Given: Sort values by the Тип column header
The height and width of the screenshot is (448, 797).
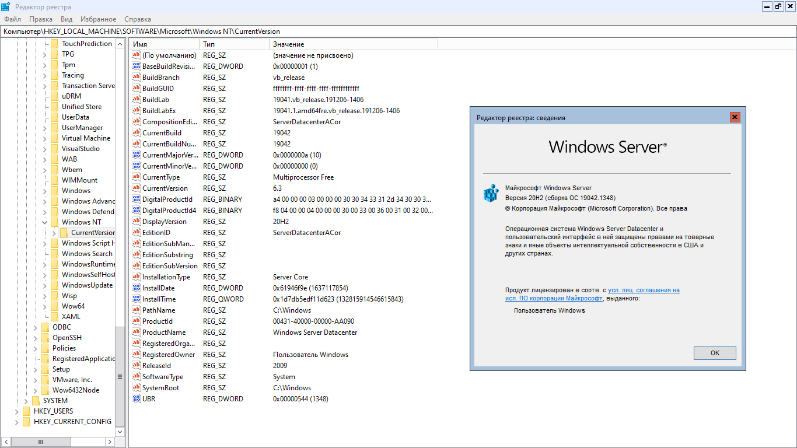Looking at the screenshot, I should (235, 44).
